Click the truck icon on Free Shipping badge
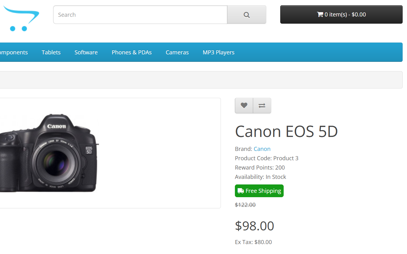Screen dimensions: 407x254 (240, 191)
